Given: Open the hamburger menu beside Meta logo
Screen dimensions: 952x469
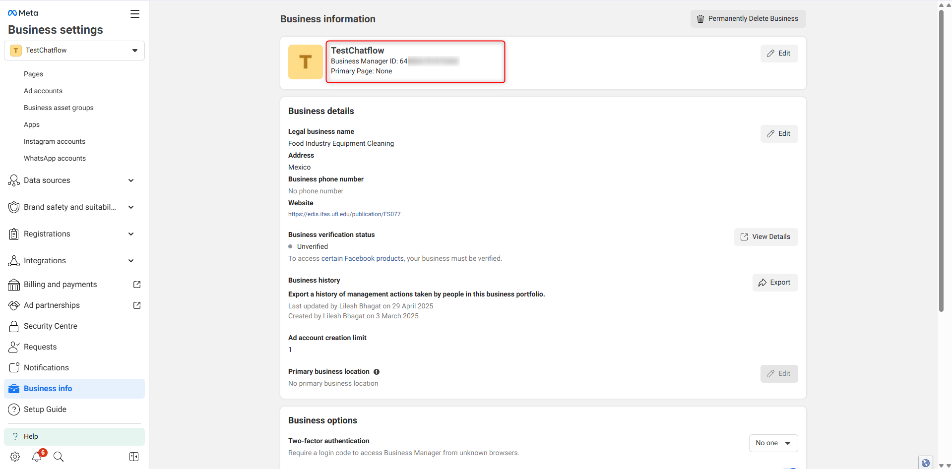Looking at the screenshot, I should (x=135, y=14).
